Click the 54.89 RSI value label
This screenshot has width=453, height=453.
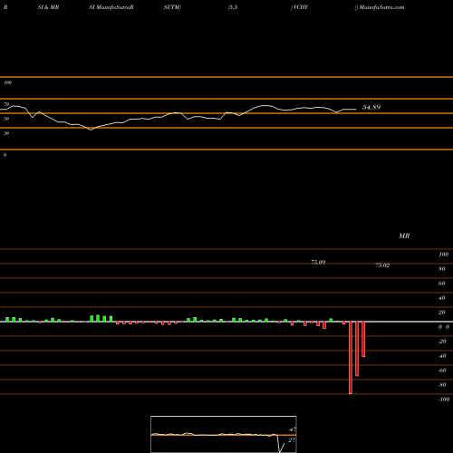click(371, 107)
